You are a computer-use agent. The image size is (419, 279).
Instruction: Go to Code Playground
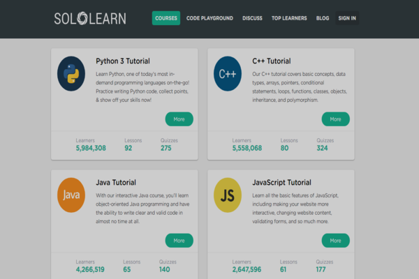pos(209,18)
